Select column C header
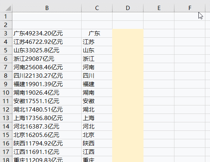 pos(97,8)
